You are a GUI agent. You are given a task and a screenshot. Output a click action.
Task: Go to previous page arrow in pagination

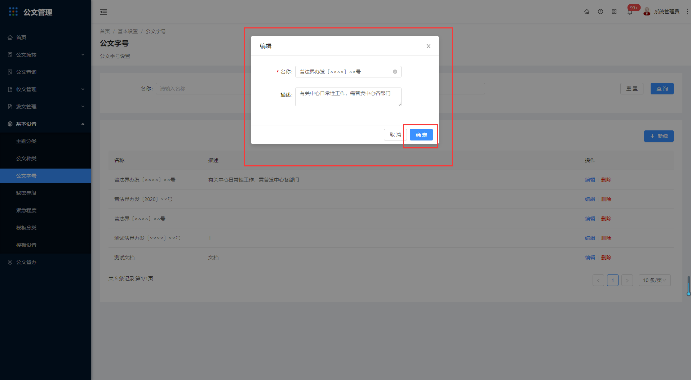(x=598, y=280)
